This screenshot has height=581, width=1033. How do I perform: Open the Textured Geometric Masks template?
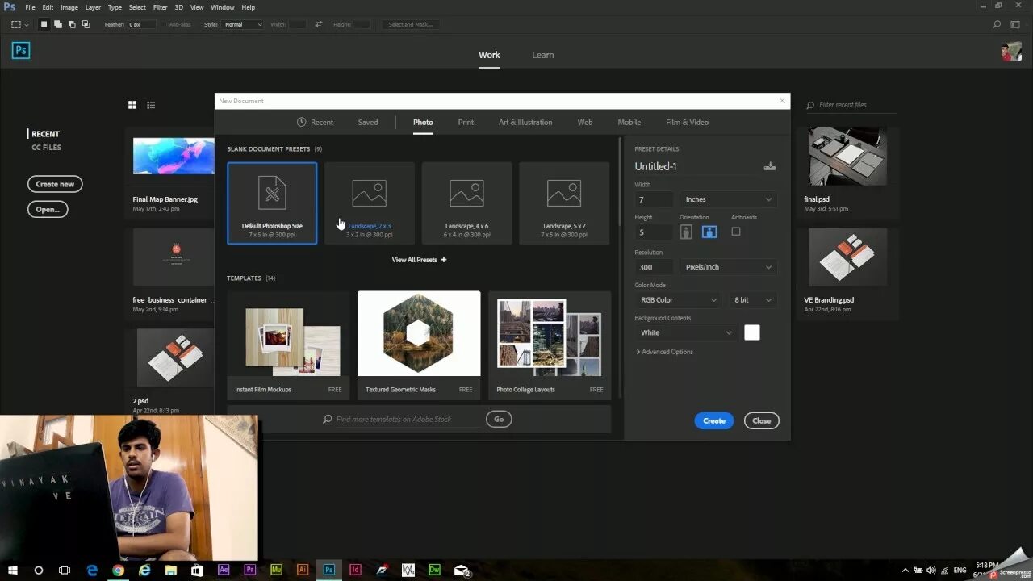tap(419, 345)
